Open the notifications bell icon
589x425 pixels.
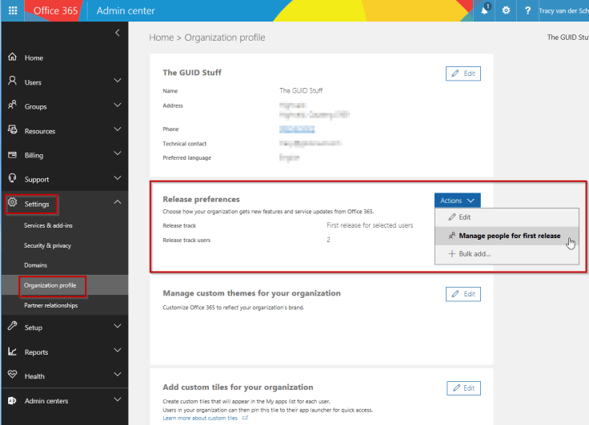[486, 10]
